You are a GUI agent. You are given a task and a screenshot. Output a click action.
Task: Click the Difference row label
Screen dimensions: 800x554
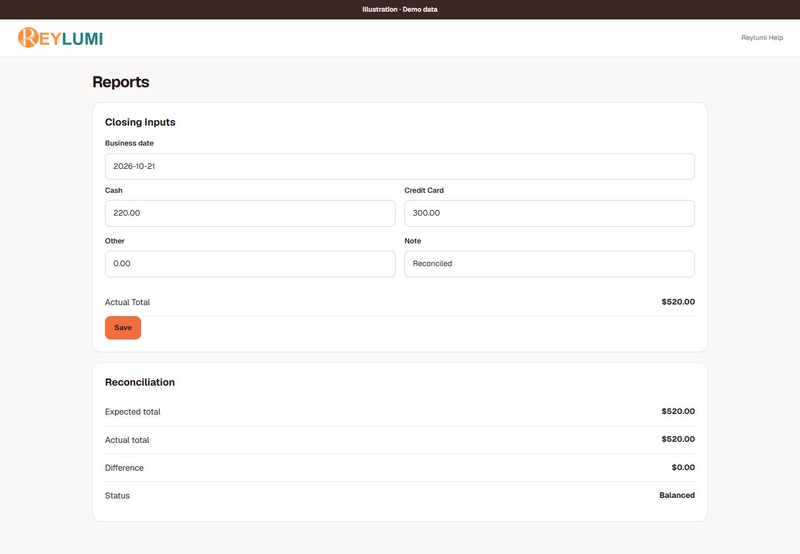tap(124, 468)
